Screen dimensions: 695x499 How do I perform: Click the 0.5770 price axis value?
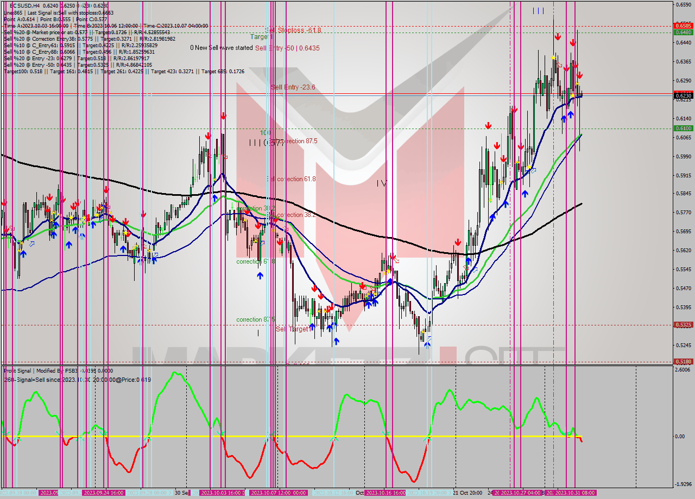(x=683, y=213)
